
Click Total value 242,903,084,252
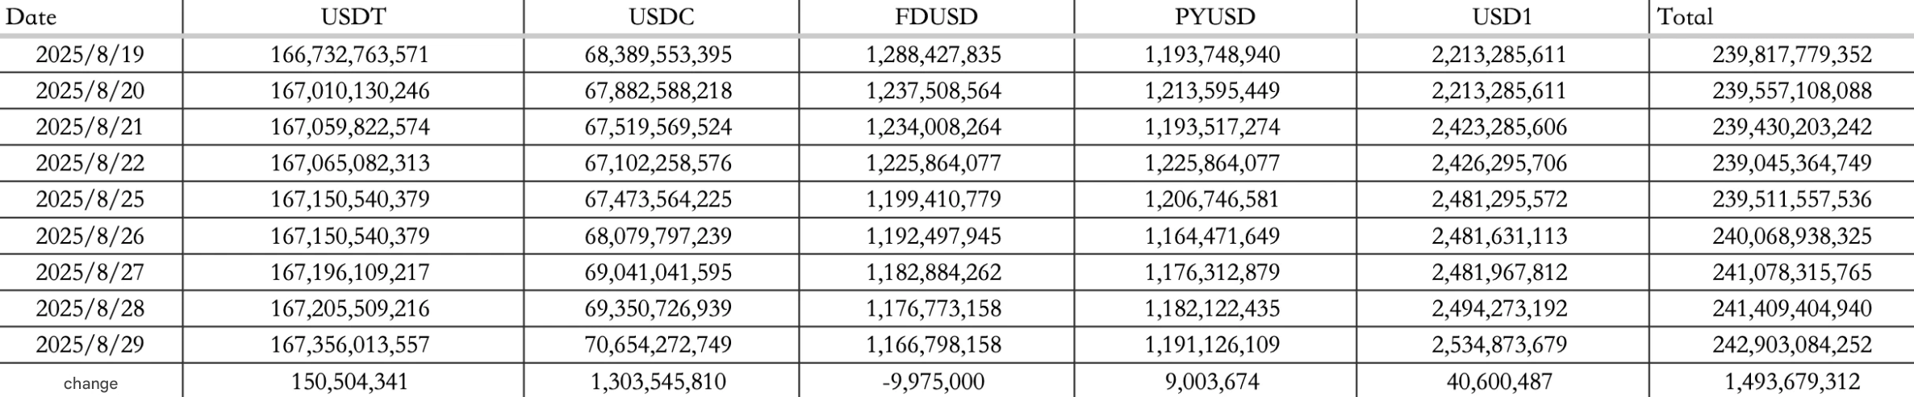coord(1792,345)
